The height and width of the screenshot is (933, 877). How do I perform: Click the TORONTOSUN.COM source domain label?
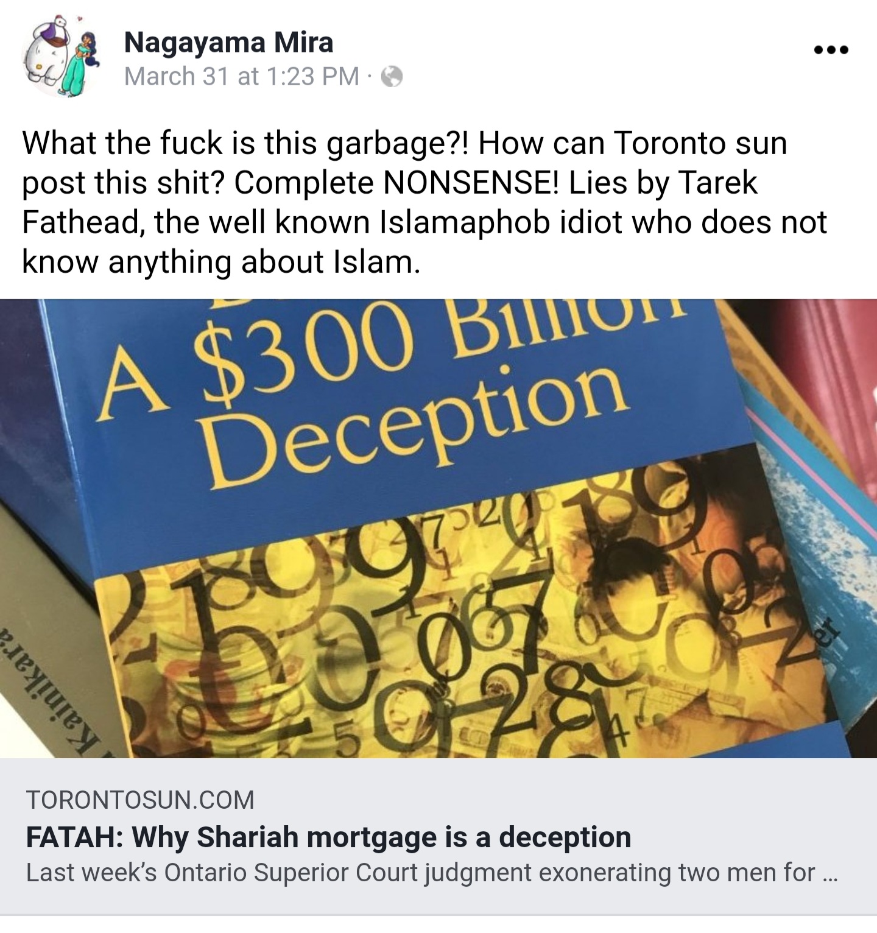[140, 800]
